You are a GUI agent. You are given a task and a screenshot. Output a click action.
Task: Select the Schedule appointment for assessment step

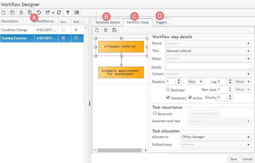click(x=121, y=72)
